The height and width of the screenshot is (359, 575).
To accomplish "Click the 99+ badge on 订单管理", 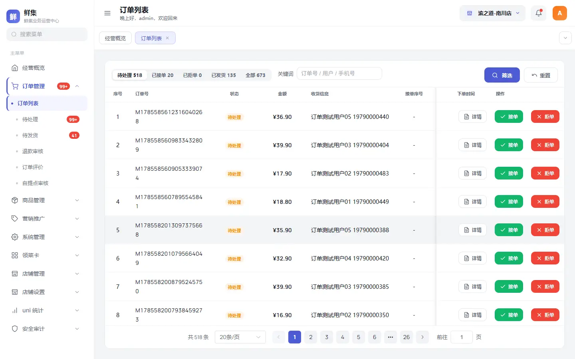I will pyautogui.click(x=63, y=86).
